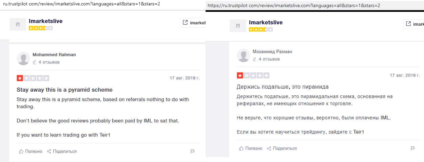Click the Imarketslive logo placeholder on the right
Image resolution: width=424 pixels, height=162 pixels.
click(238, 26)
